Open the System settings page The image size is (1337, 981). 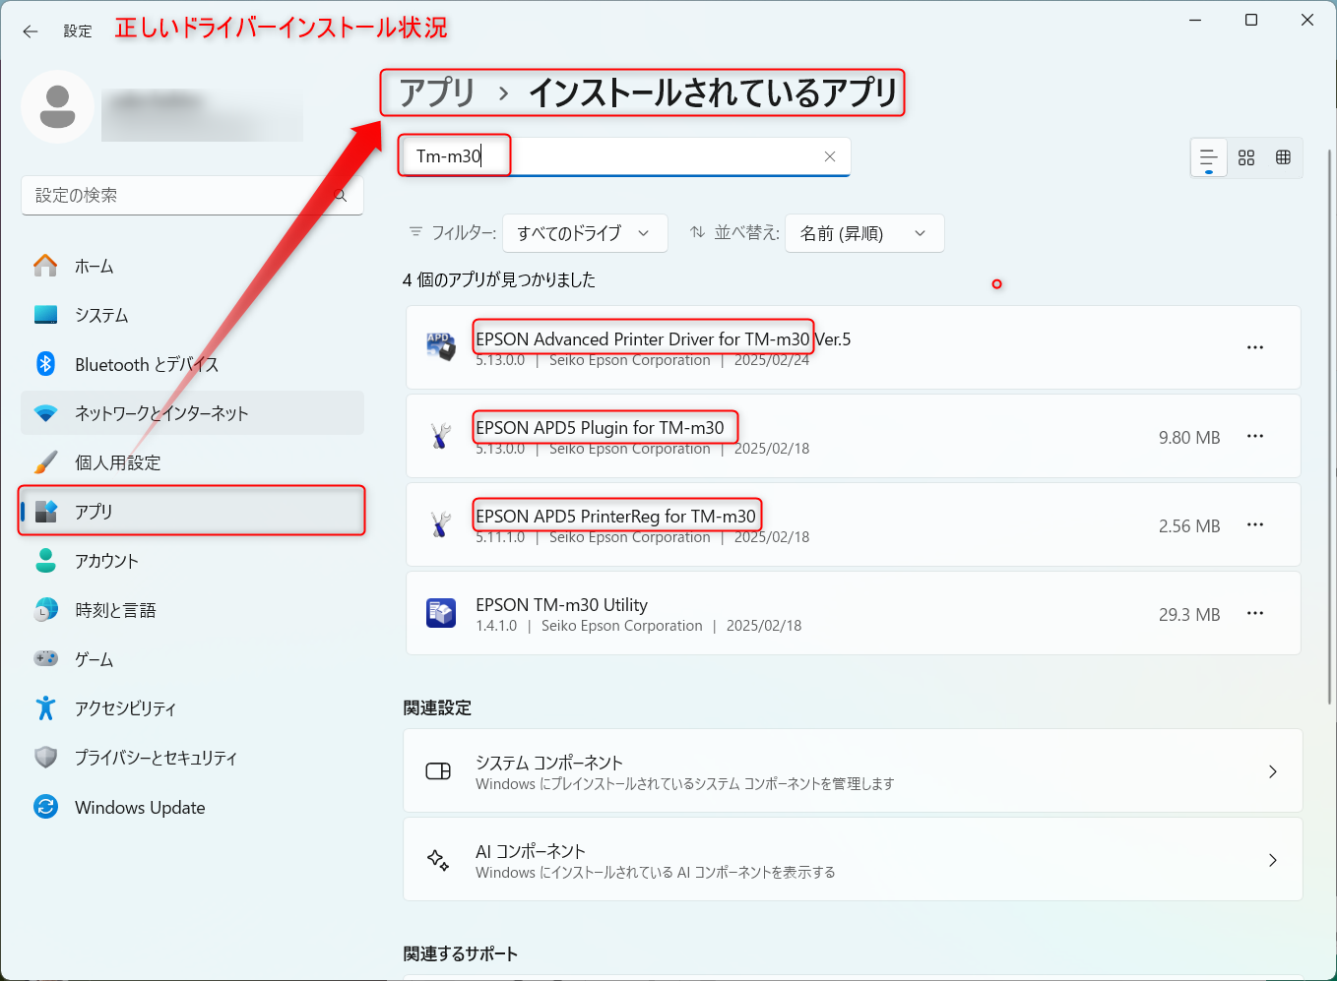pyautogui.click(x=192, y=315)
